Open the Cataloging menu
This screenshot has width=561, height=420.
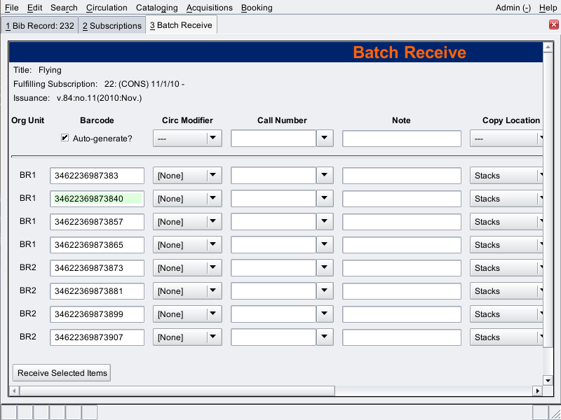(x=157, y=8)
